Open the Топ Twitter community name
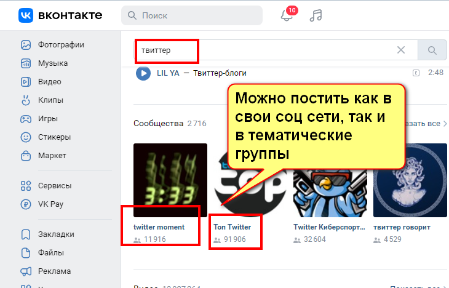The width and height of the screenshot is (449, 288). click(x=232, y=227)
